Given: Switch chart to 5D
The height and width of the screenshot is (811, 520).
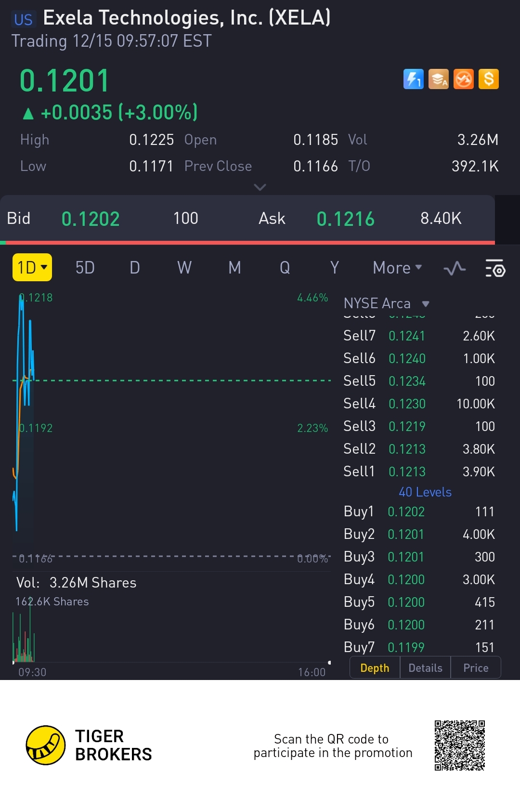Looking at the screenshot, I should (x=85, y=268).
